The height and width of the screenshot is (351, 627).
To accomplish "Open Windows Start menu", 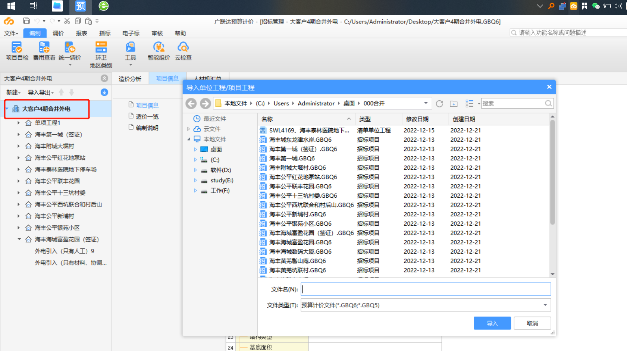I will click(11, 6).
